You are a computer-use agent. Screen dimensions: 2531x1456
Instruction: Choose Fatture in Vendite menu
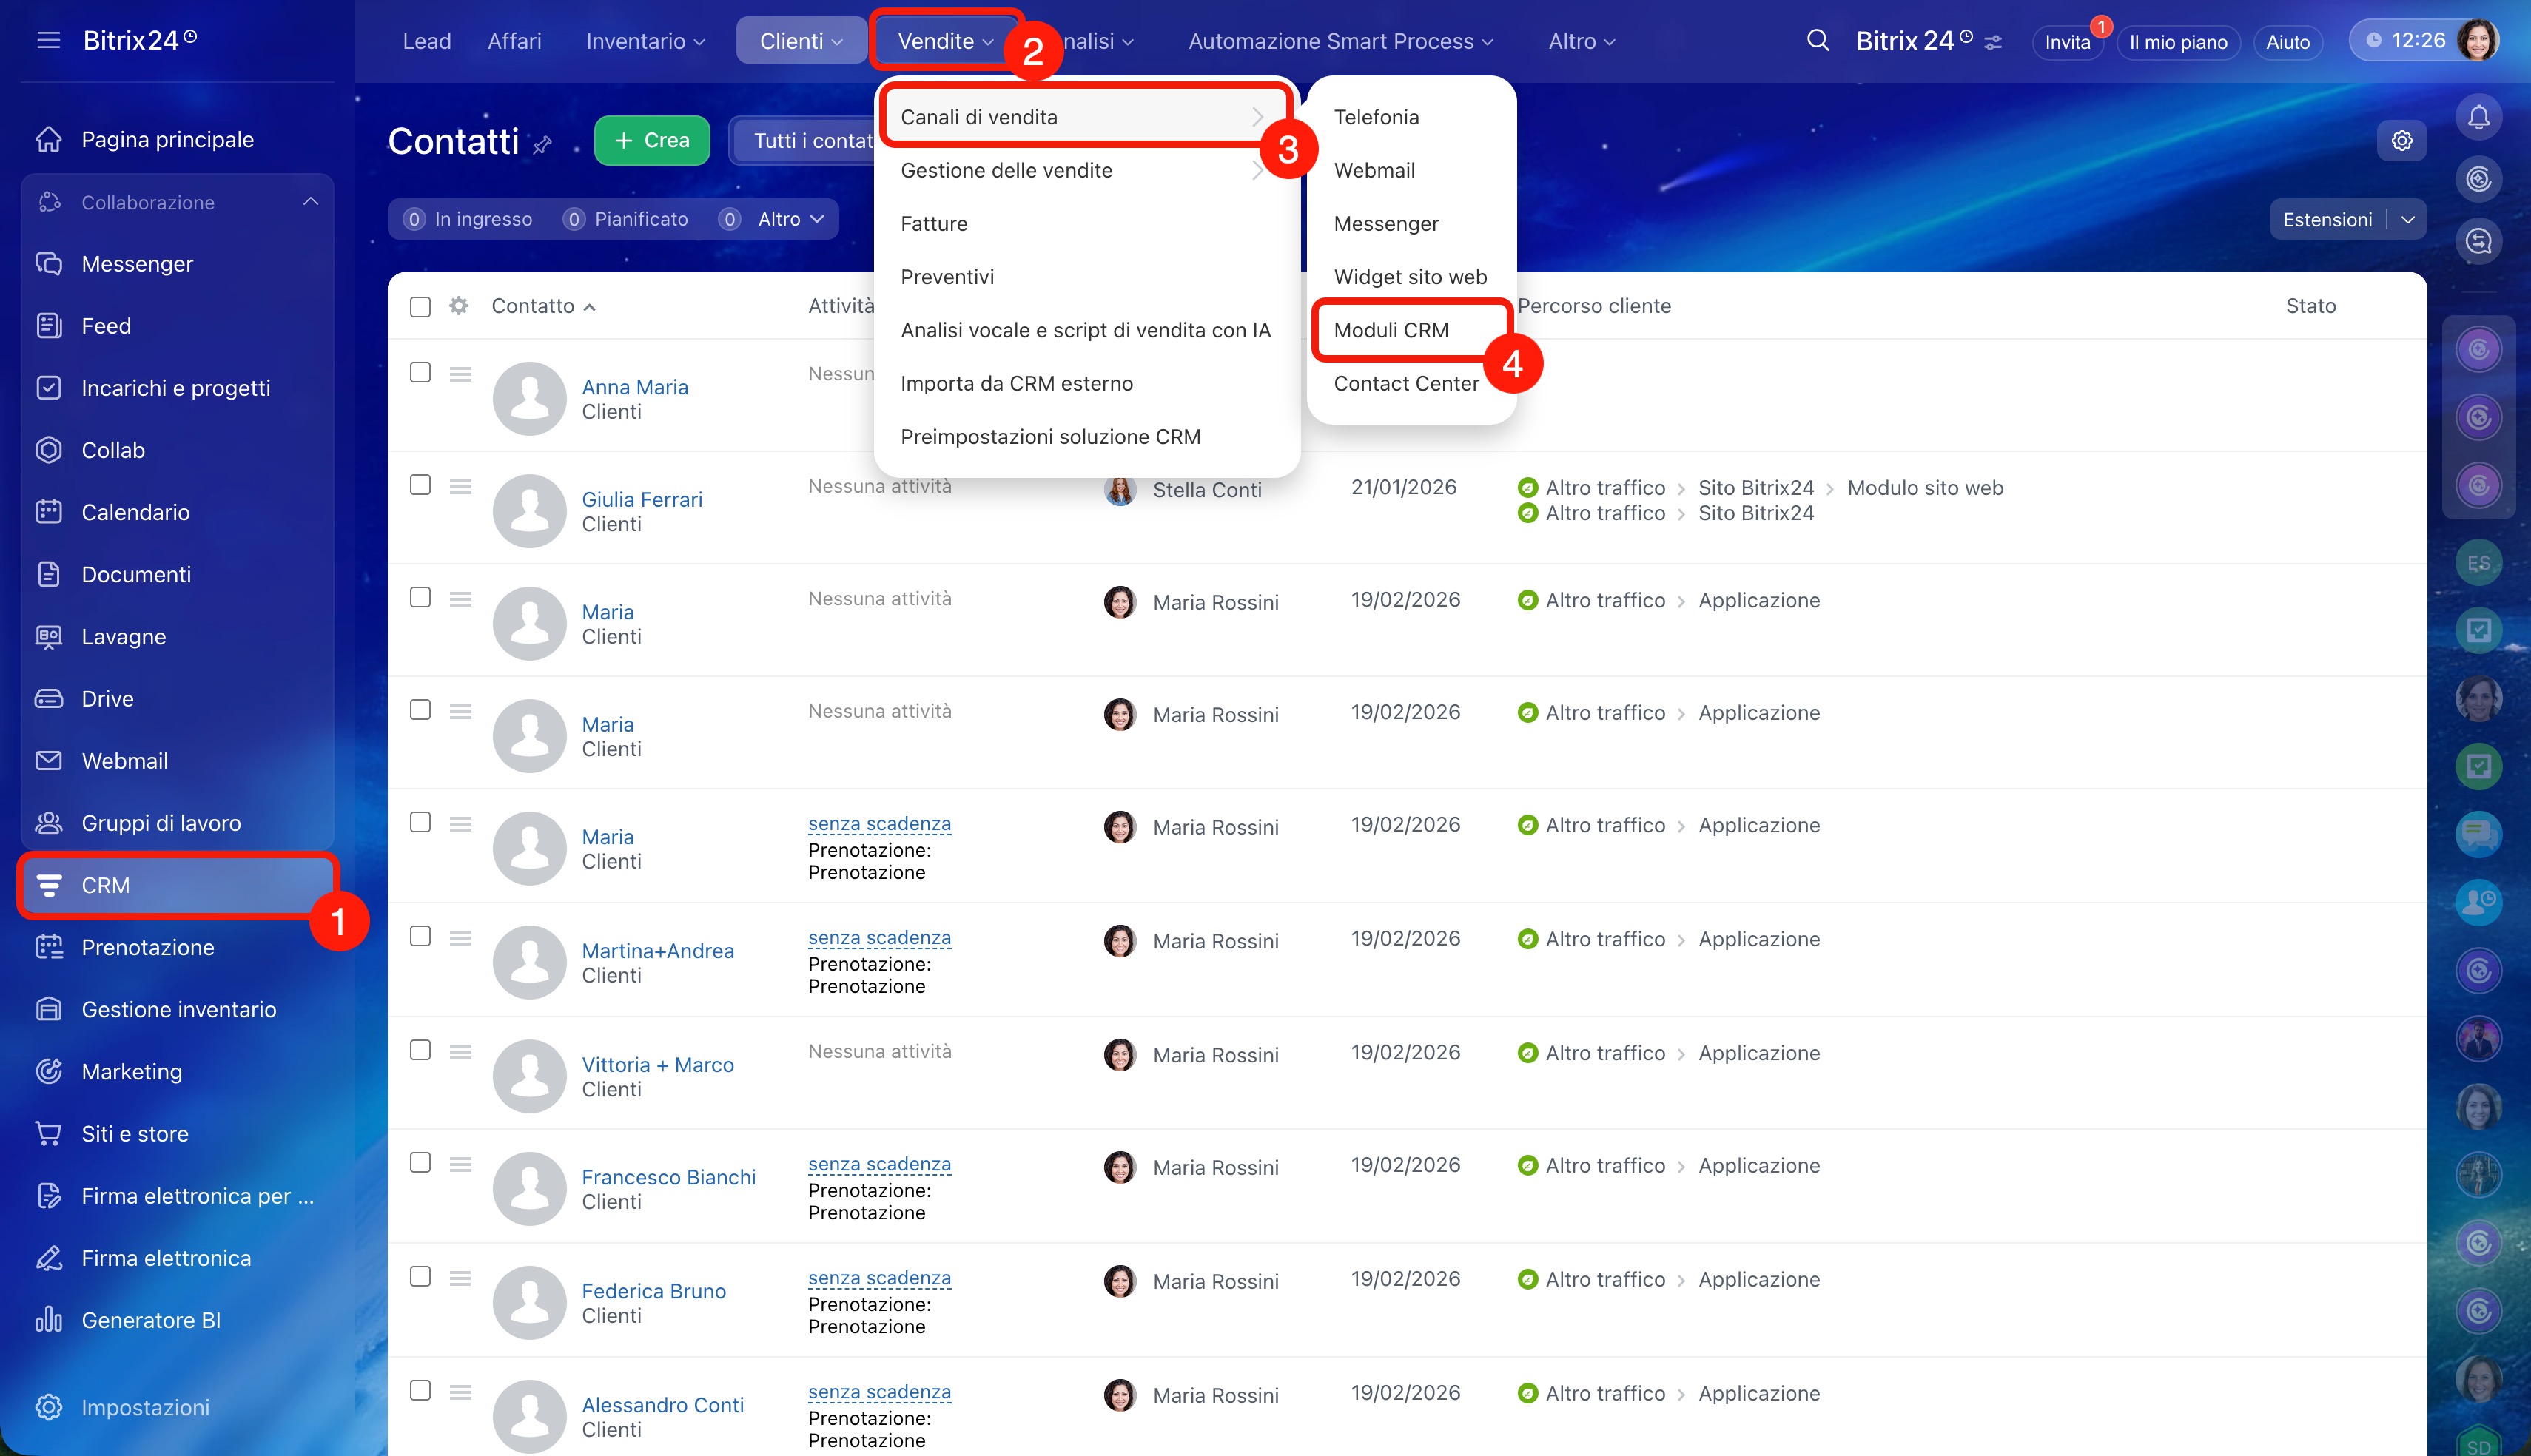pos(933,224)
